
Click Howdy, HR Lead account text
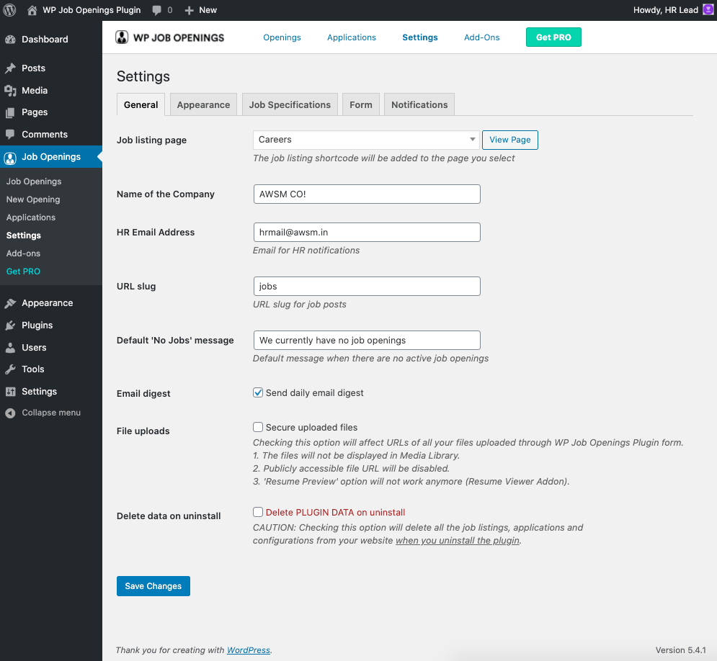coord(665,10)
